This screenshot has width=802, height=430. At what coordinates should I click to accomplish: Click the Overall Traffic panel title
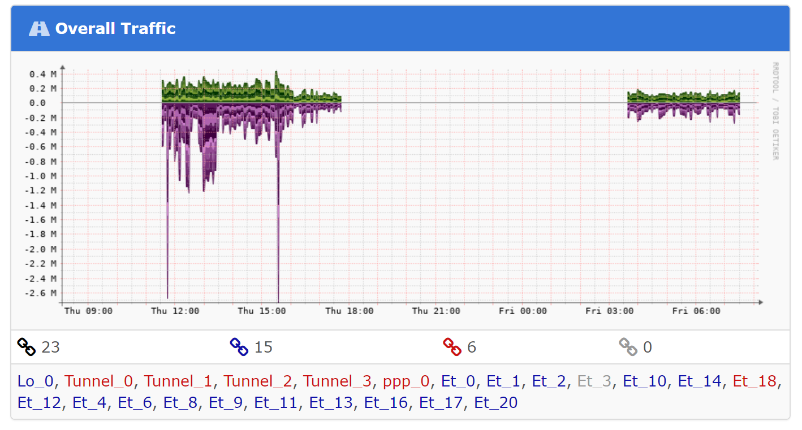[115, 29]
